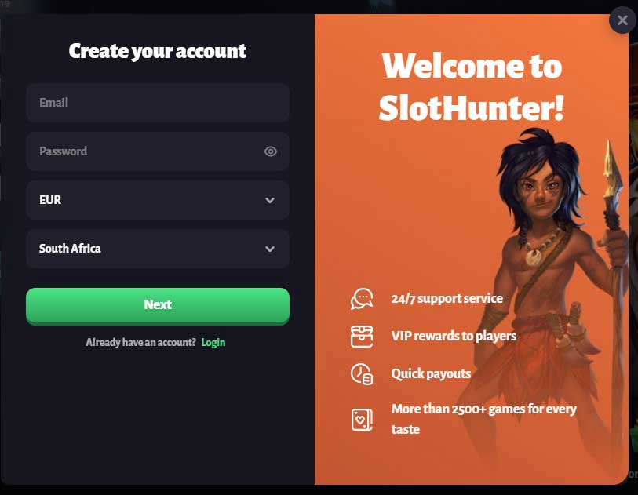Close the registration popup with X
The image size is (638, 495).
622,20
